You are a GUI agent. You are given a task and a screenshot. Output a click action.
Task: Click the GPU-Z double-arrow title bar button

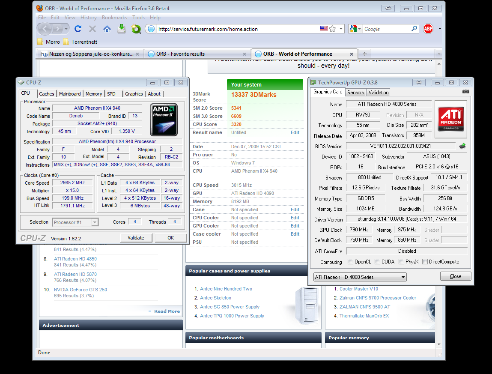[x=419, y=83]
